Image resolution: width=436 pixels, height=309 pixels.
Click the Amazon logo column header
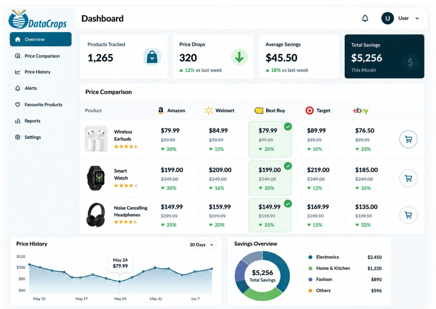click(x=171, y=110)
